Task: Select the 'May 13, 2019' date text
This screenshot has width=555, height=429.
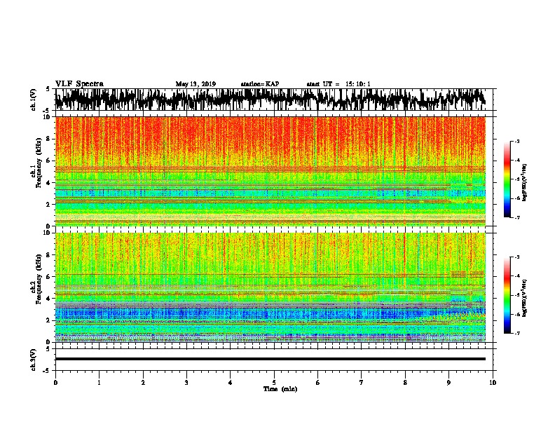Action: pos(196,84)
